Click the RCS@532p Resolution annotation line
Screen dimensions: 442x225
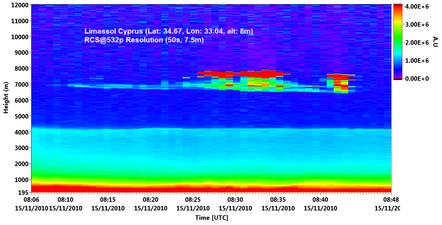point(144,40)
